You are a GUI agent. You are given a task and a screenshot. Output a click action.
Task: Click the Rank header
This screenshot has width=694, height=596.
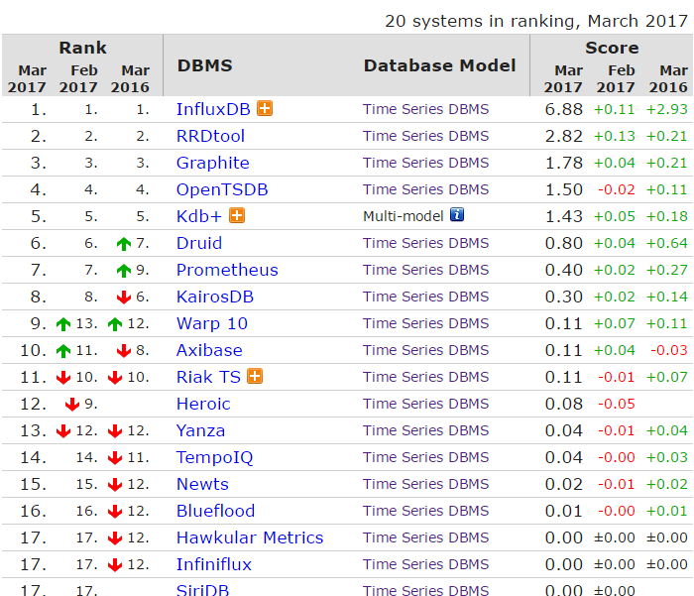coord(82,48)
